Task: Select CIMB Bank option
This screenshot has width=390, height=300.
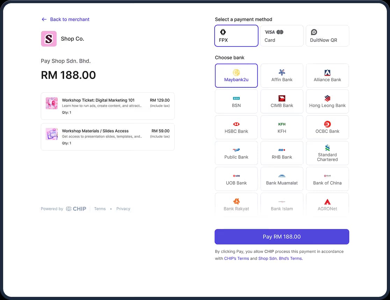Action: [282, 101]
